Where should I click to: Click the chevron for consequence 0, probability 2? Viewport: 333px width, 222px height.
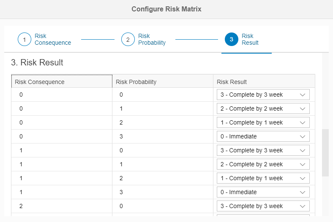(x=303, y=123)
